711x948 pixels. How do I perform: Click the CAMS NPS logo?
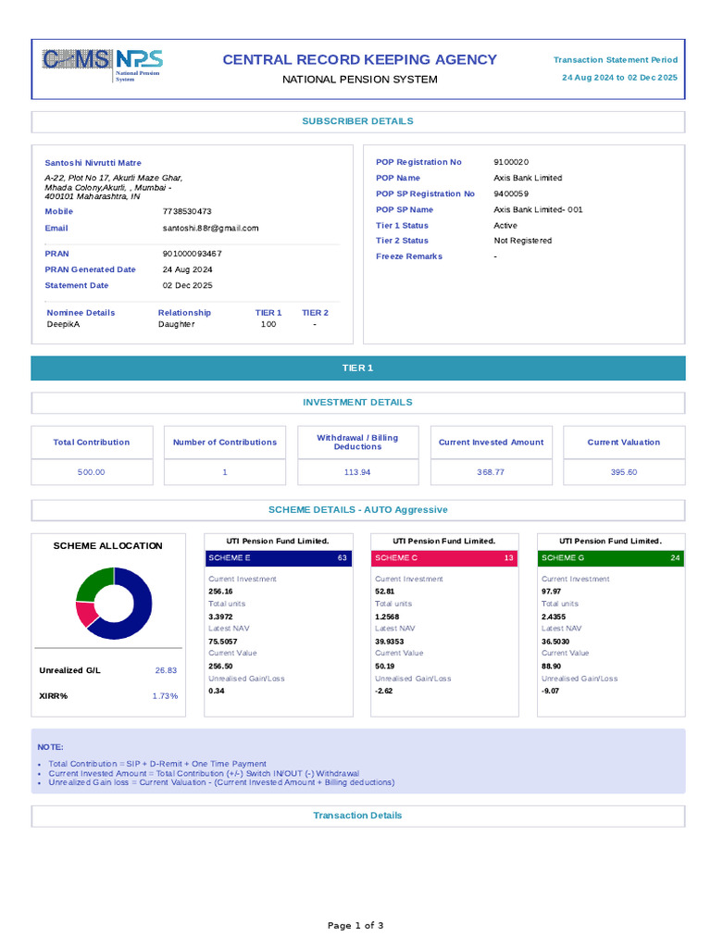click(x=102, y=66)
